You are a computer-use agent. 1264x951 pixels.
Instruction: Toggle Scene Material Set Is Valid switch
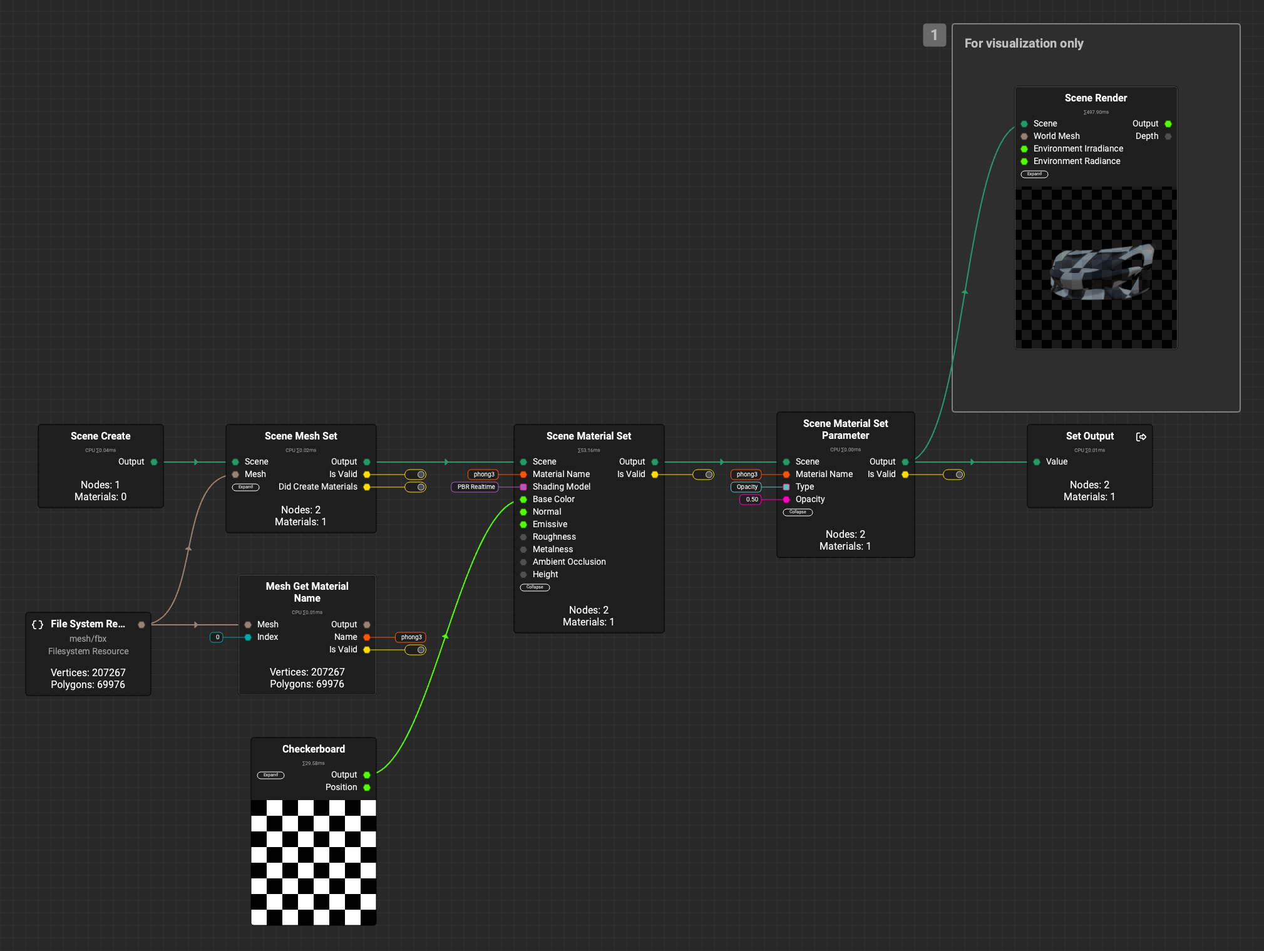coord(703,475)
